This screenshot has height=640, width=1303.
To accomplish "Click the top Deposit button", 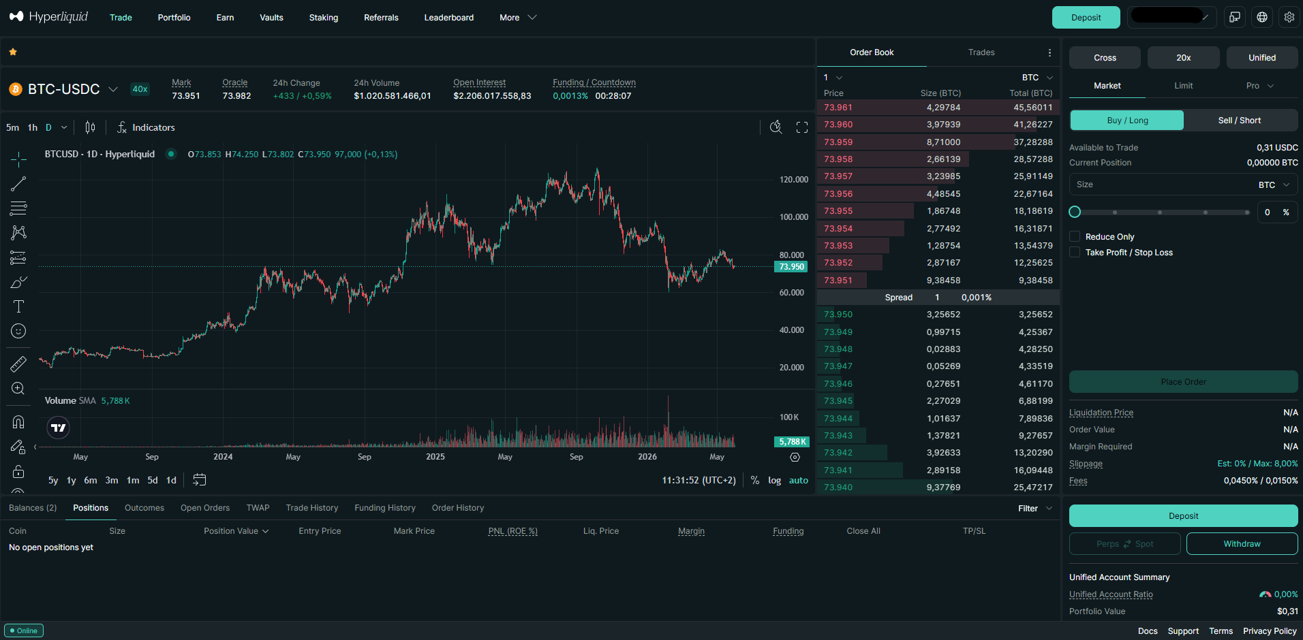I will click(x=1086, y=17).
